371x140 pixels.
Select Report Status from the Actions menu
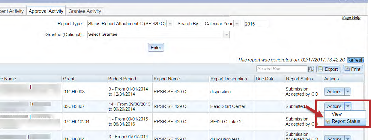coord(346,121)
